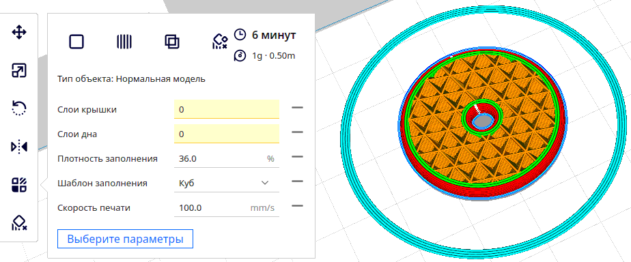Remove the Скорость печати setting with minus
The height and width of the screenshot is (262, 631).
pos(297,206)
